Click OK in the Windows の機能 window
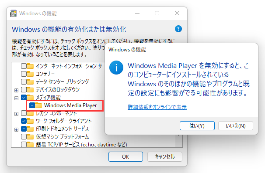The image size is (265, 173). click(126, 157)
